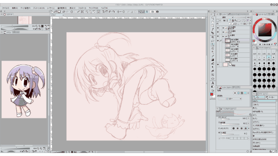Collapse the third open layer folder
The image size is (278, 156).
click(223, 36)
